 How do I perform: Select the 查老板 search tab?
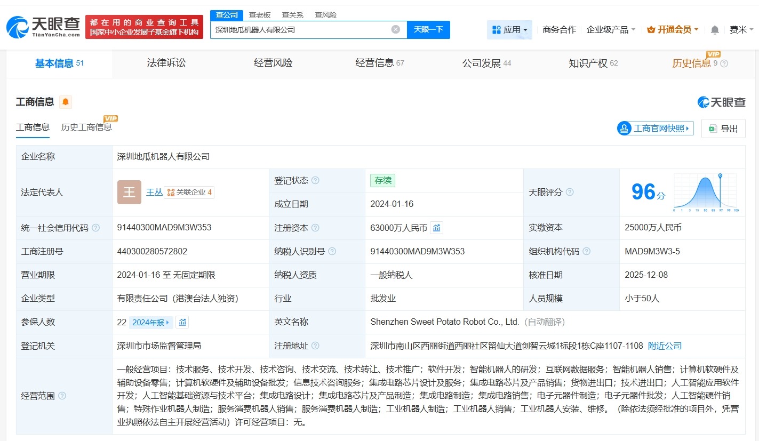click(260, 15)
